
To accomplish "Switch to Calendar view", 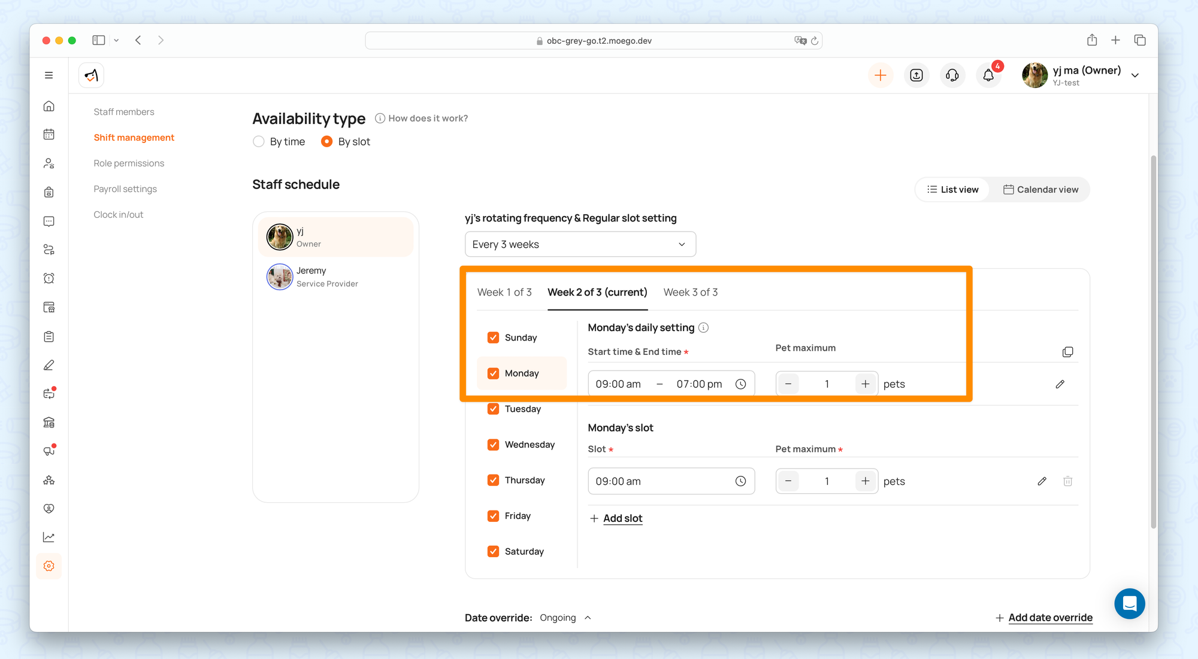I will click(x=1040, y=190).
